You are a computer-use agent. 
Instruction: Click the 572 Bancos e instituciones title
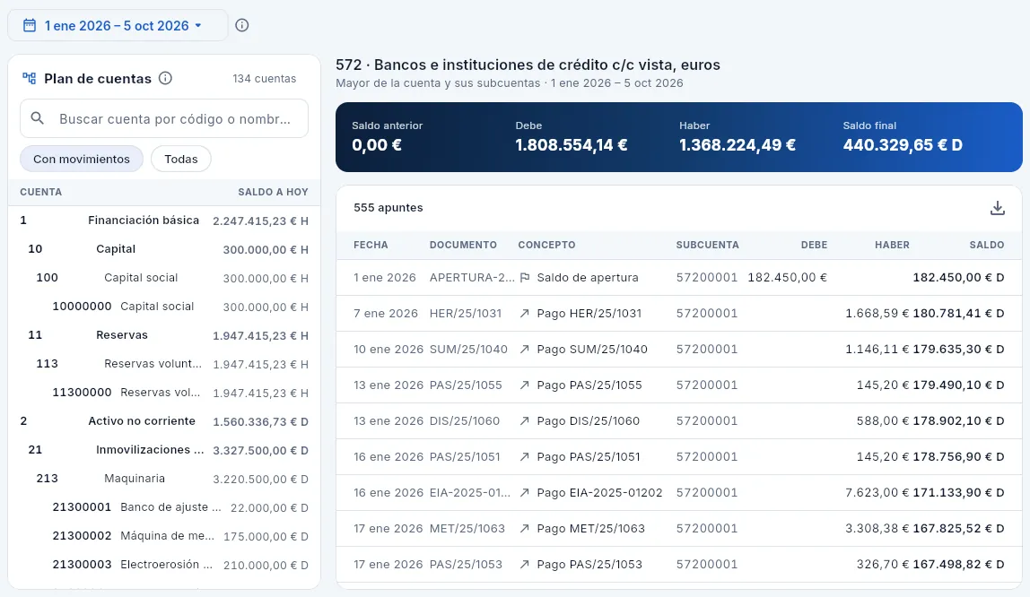coord(528,65)
